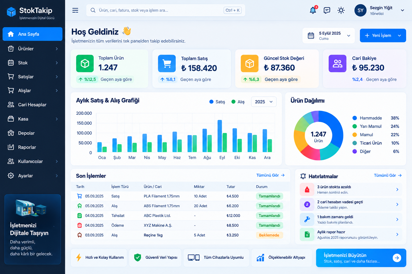Screen dimensions: 412x274
Task: Click the 'PLA Filament 1.75mm' row cell
Action: [x=161, y=196]
